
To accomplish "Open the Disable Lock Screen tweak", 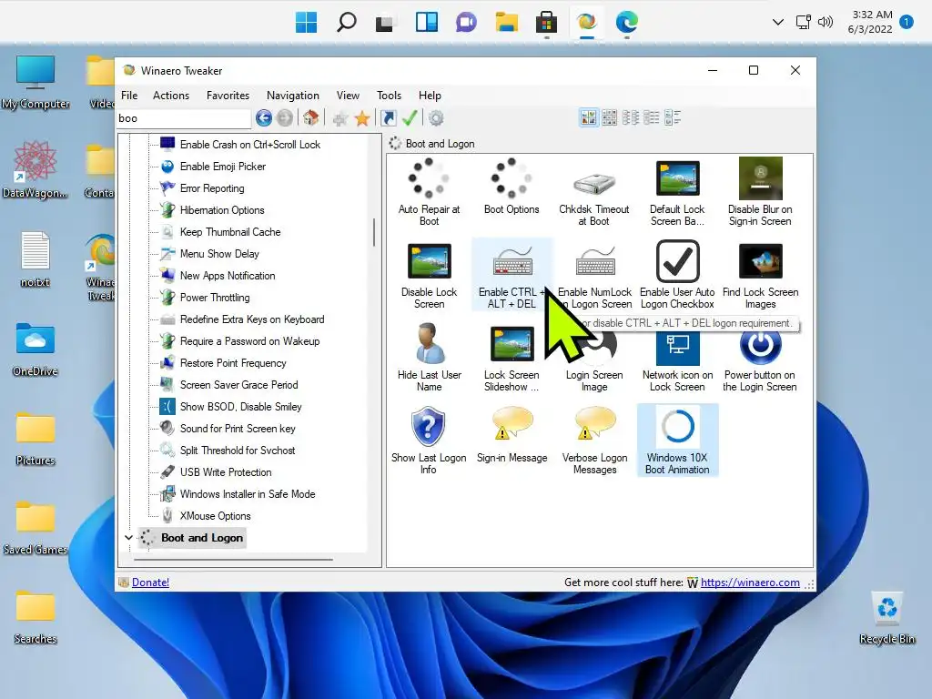I will tap(429, 275).
